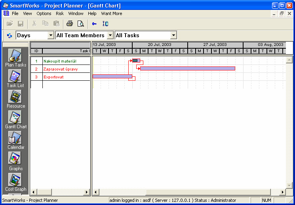295x205 pixels.
Task: Select task row Nakoupit materiál
Action: click(60, 61)
